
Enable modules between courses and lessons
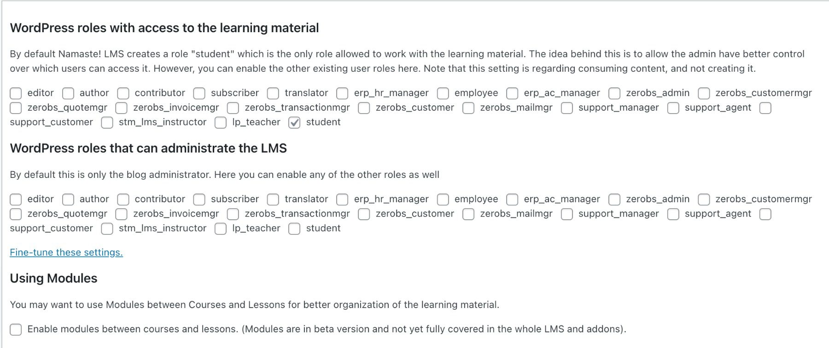(16, 330)
